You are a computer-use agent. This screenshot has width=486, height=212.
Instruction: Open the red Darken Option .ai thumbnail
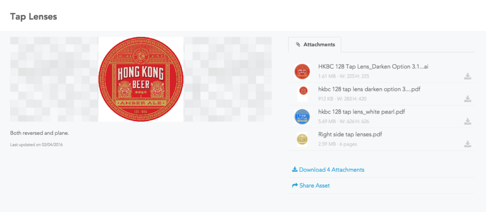click(302, 71)
